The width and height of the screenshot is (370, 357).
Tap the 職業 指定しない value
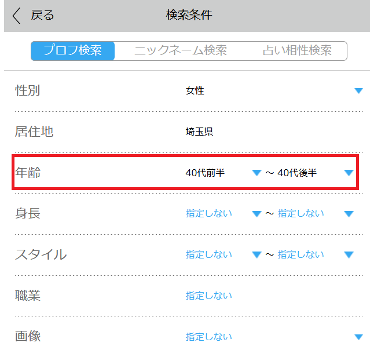click(209, 296)
